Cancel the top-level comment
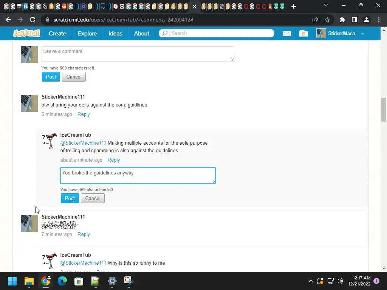 click(x=74, y=77)
